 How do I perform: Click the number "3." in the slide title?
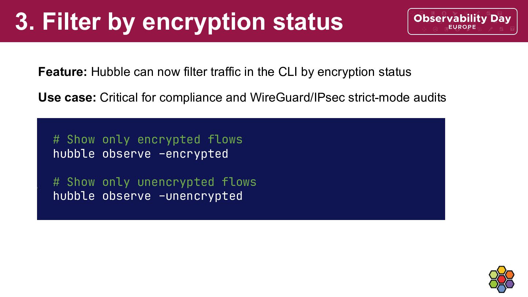pos(26,21)
